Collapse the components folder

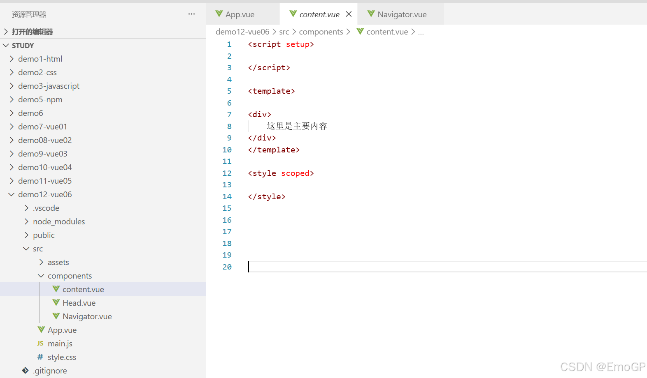103,276
